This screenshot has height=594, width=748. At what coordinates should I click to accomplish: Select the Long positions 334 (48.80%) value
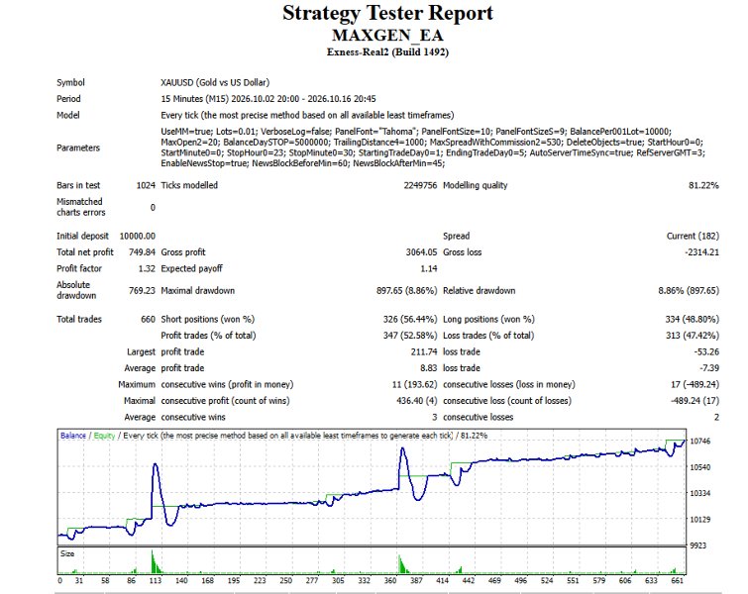click(x=692, y=319)
